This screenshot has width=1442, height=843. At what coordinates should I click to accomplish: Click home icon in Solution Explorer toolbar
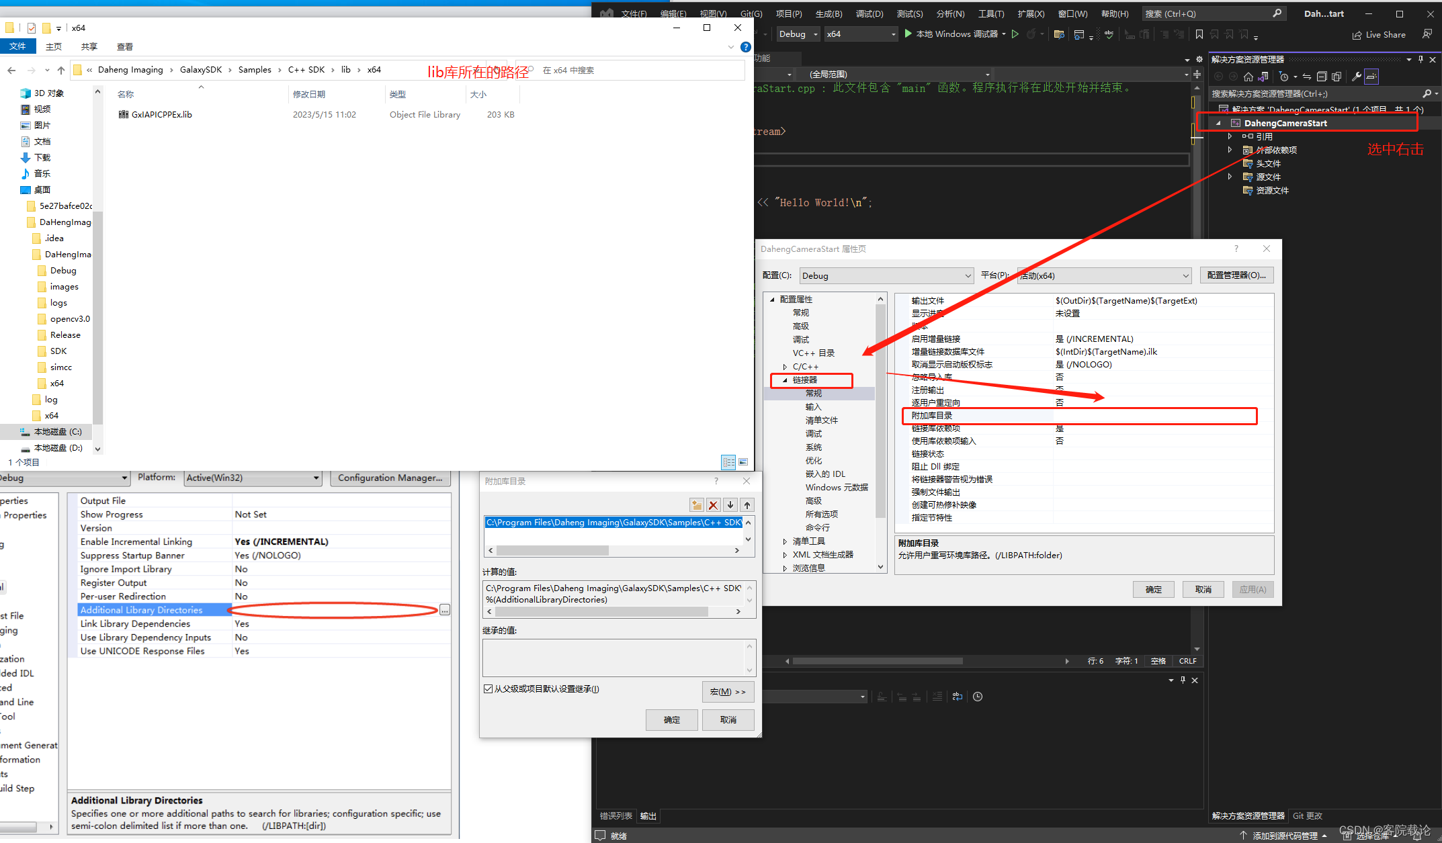coord(1248,77)
